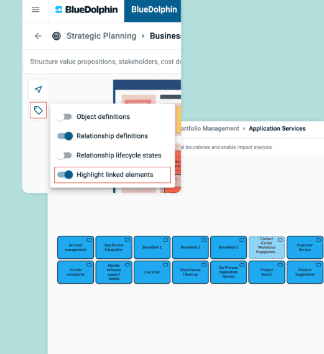
Task: Select On-Premise Application Service element
Action: (x=229, y=272)
